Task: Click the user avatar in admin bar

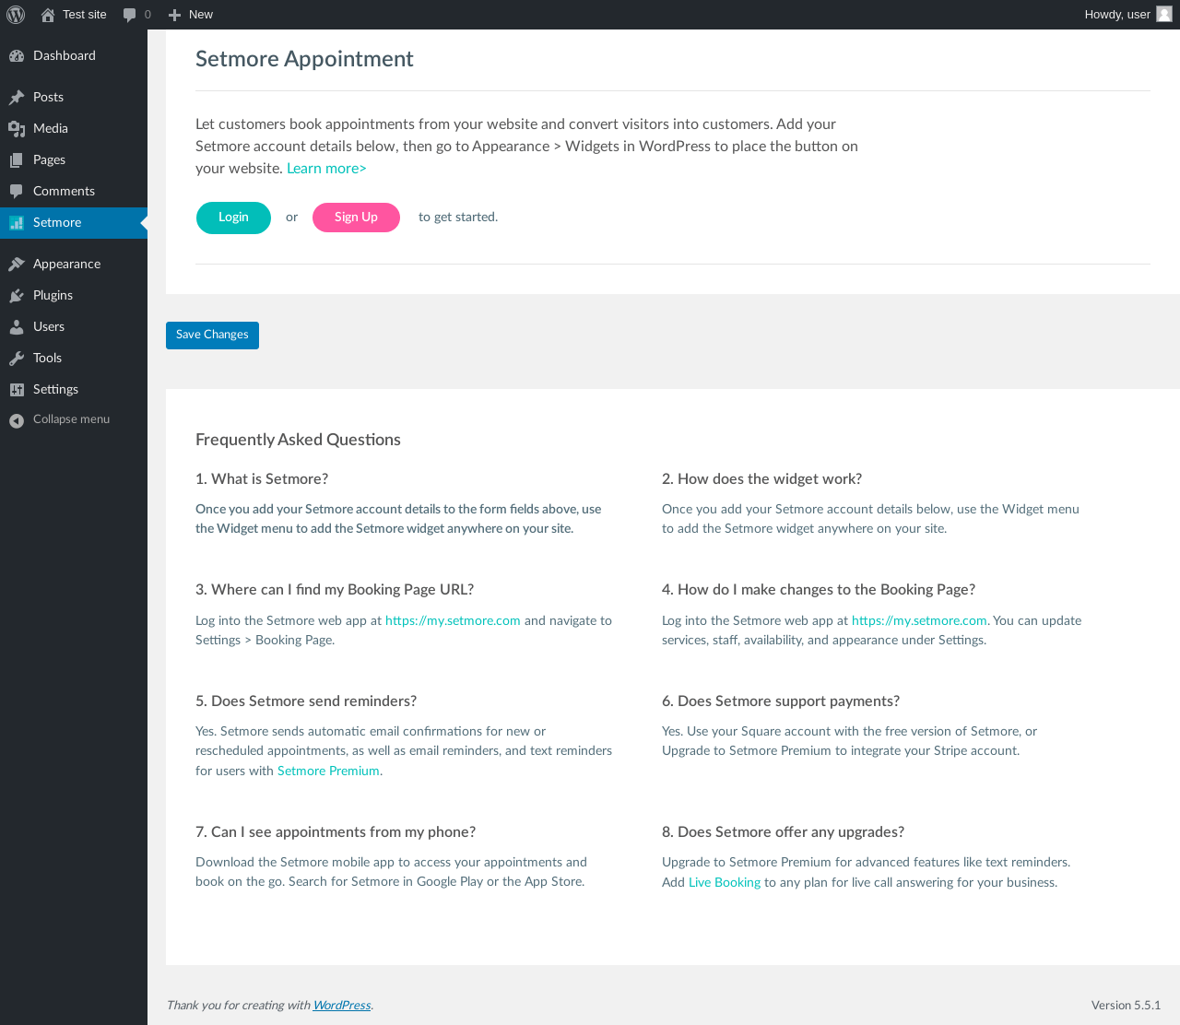Action: click(1164, 14)
